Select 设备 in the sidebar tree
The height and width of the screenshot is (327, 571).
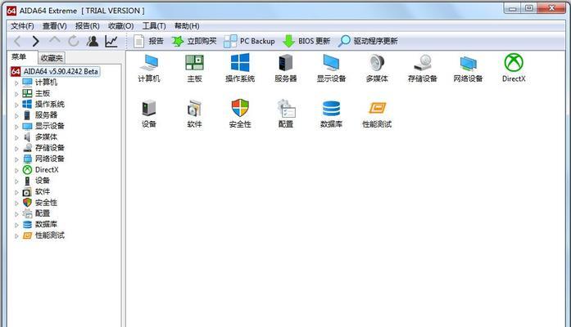(43, 181)
